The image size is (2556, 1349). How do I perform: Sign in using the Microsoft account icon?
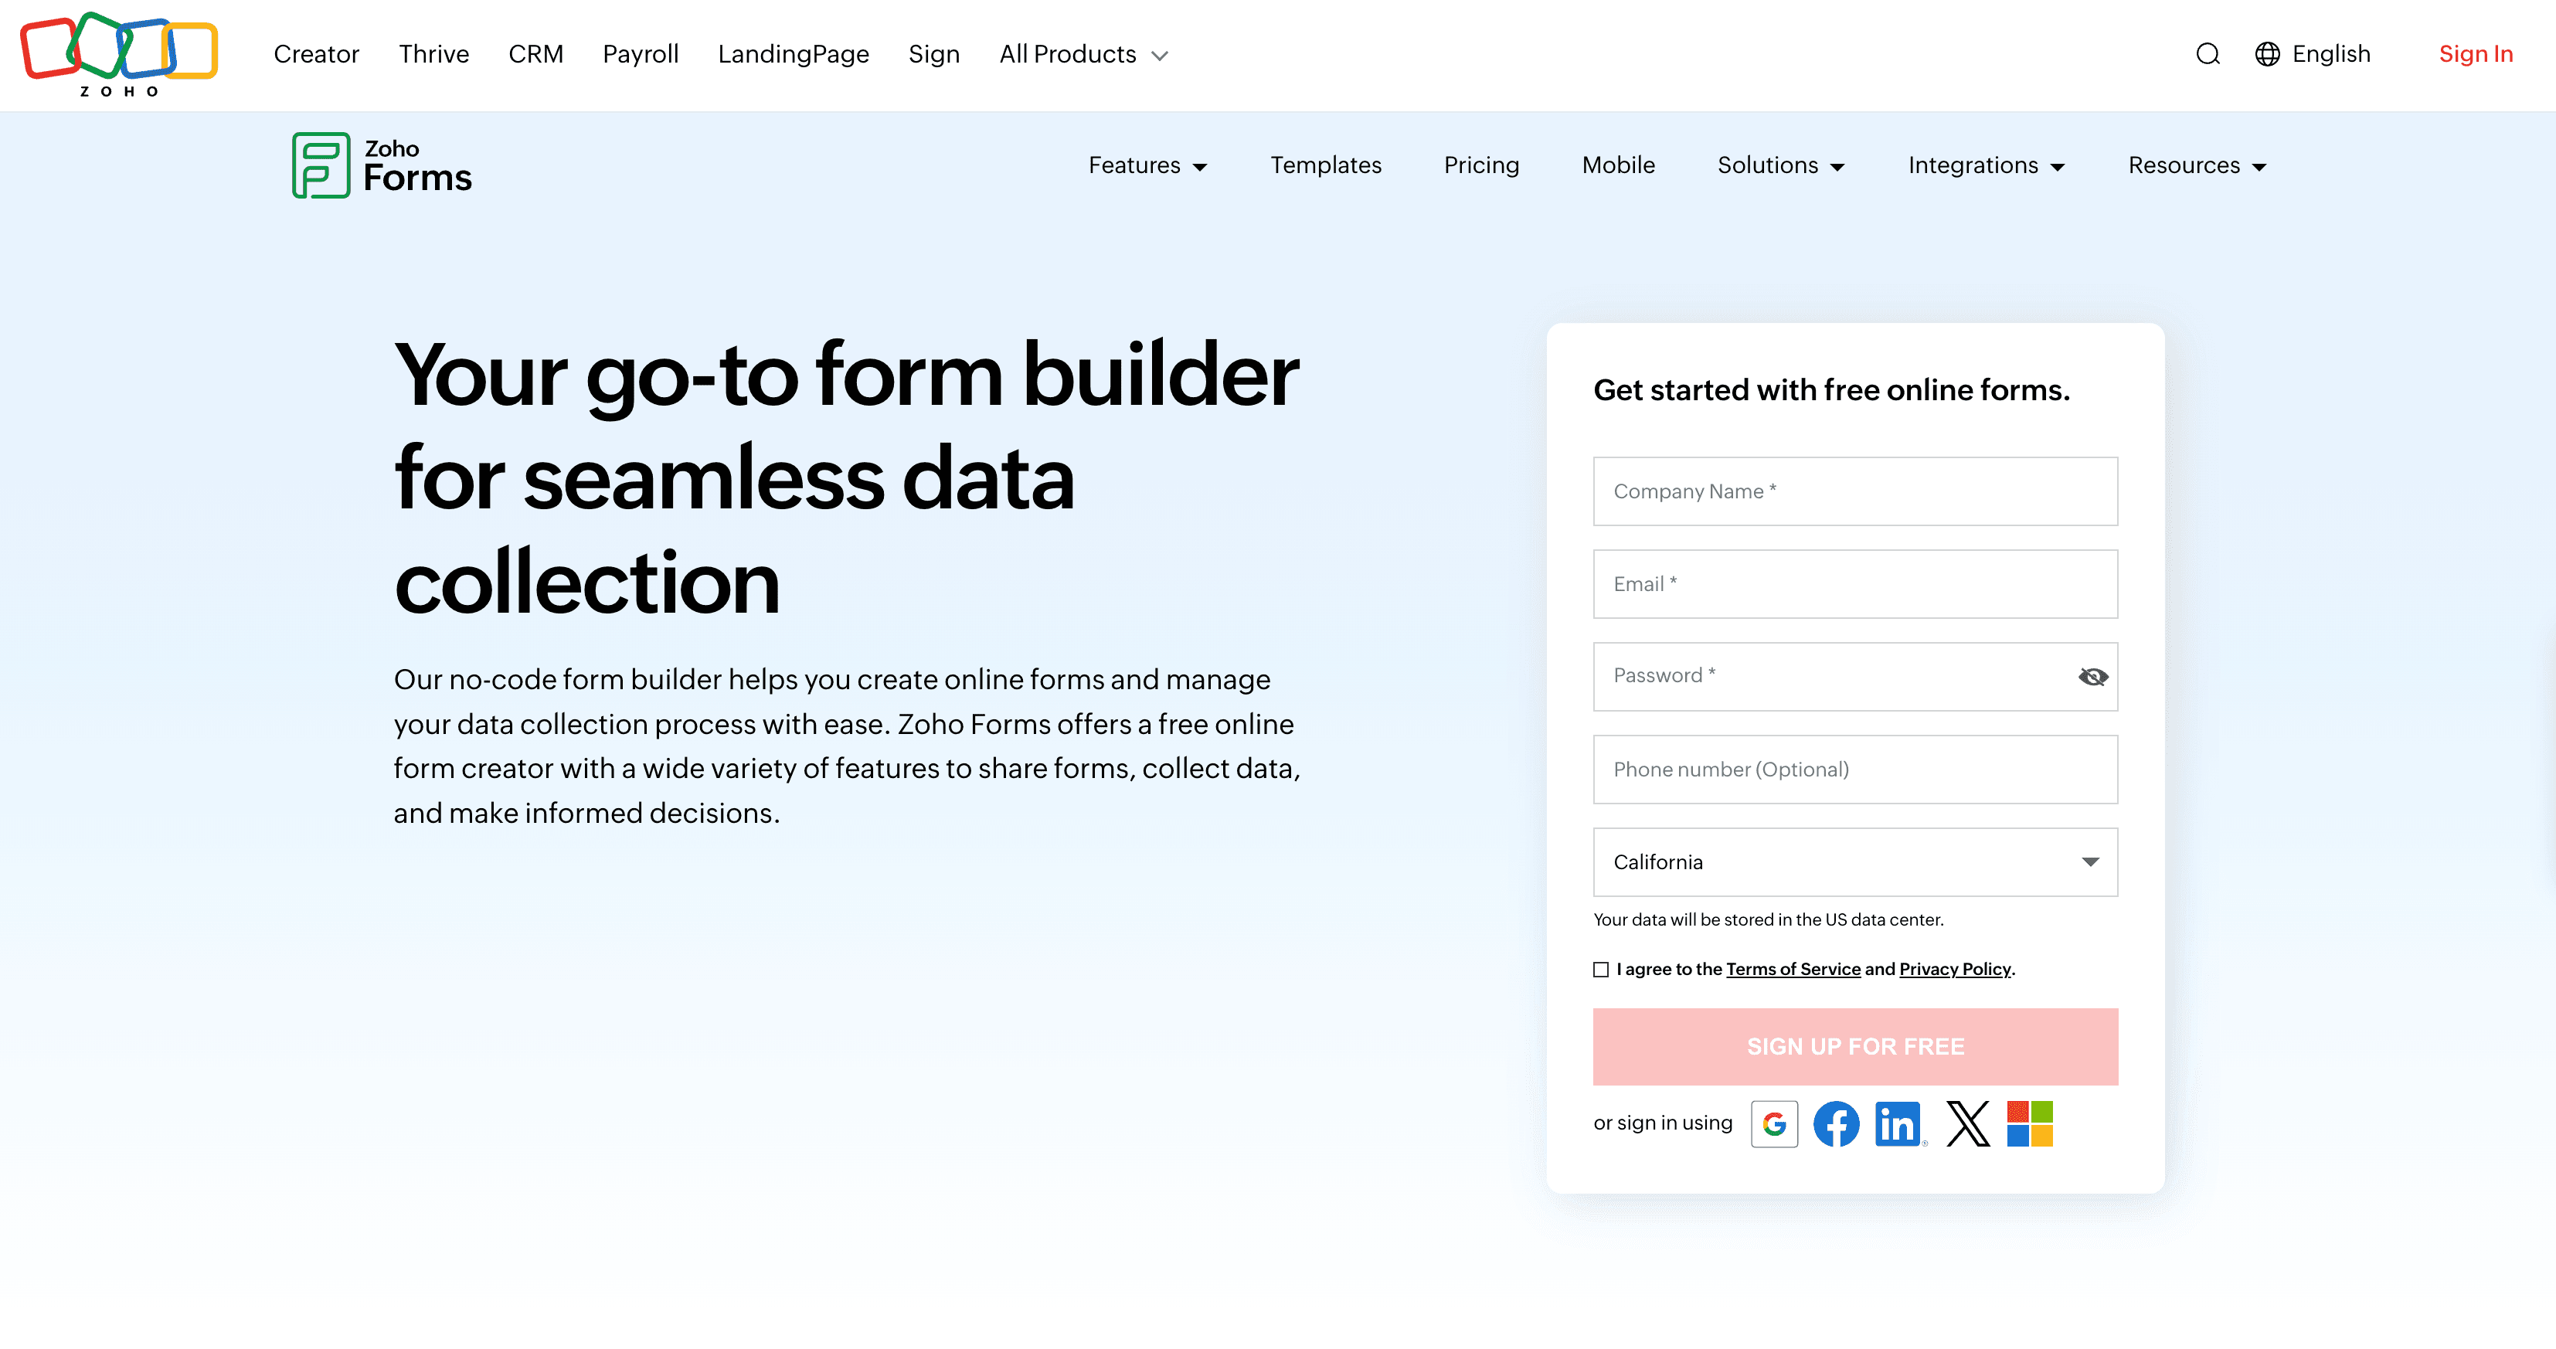click(2028, 1123)
